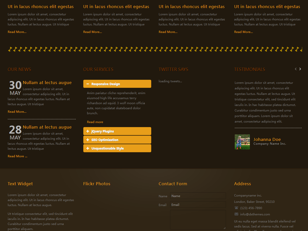Click the Contact Form footer heading

(173, 184)
